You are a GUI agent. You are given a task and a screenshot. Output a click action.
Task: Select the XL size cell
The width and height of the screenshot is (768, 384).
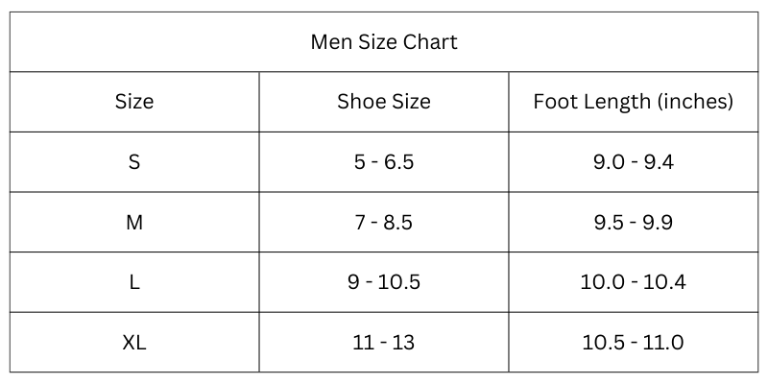click(134, 343)
